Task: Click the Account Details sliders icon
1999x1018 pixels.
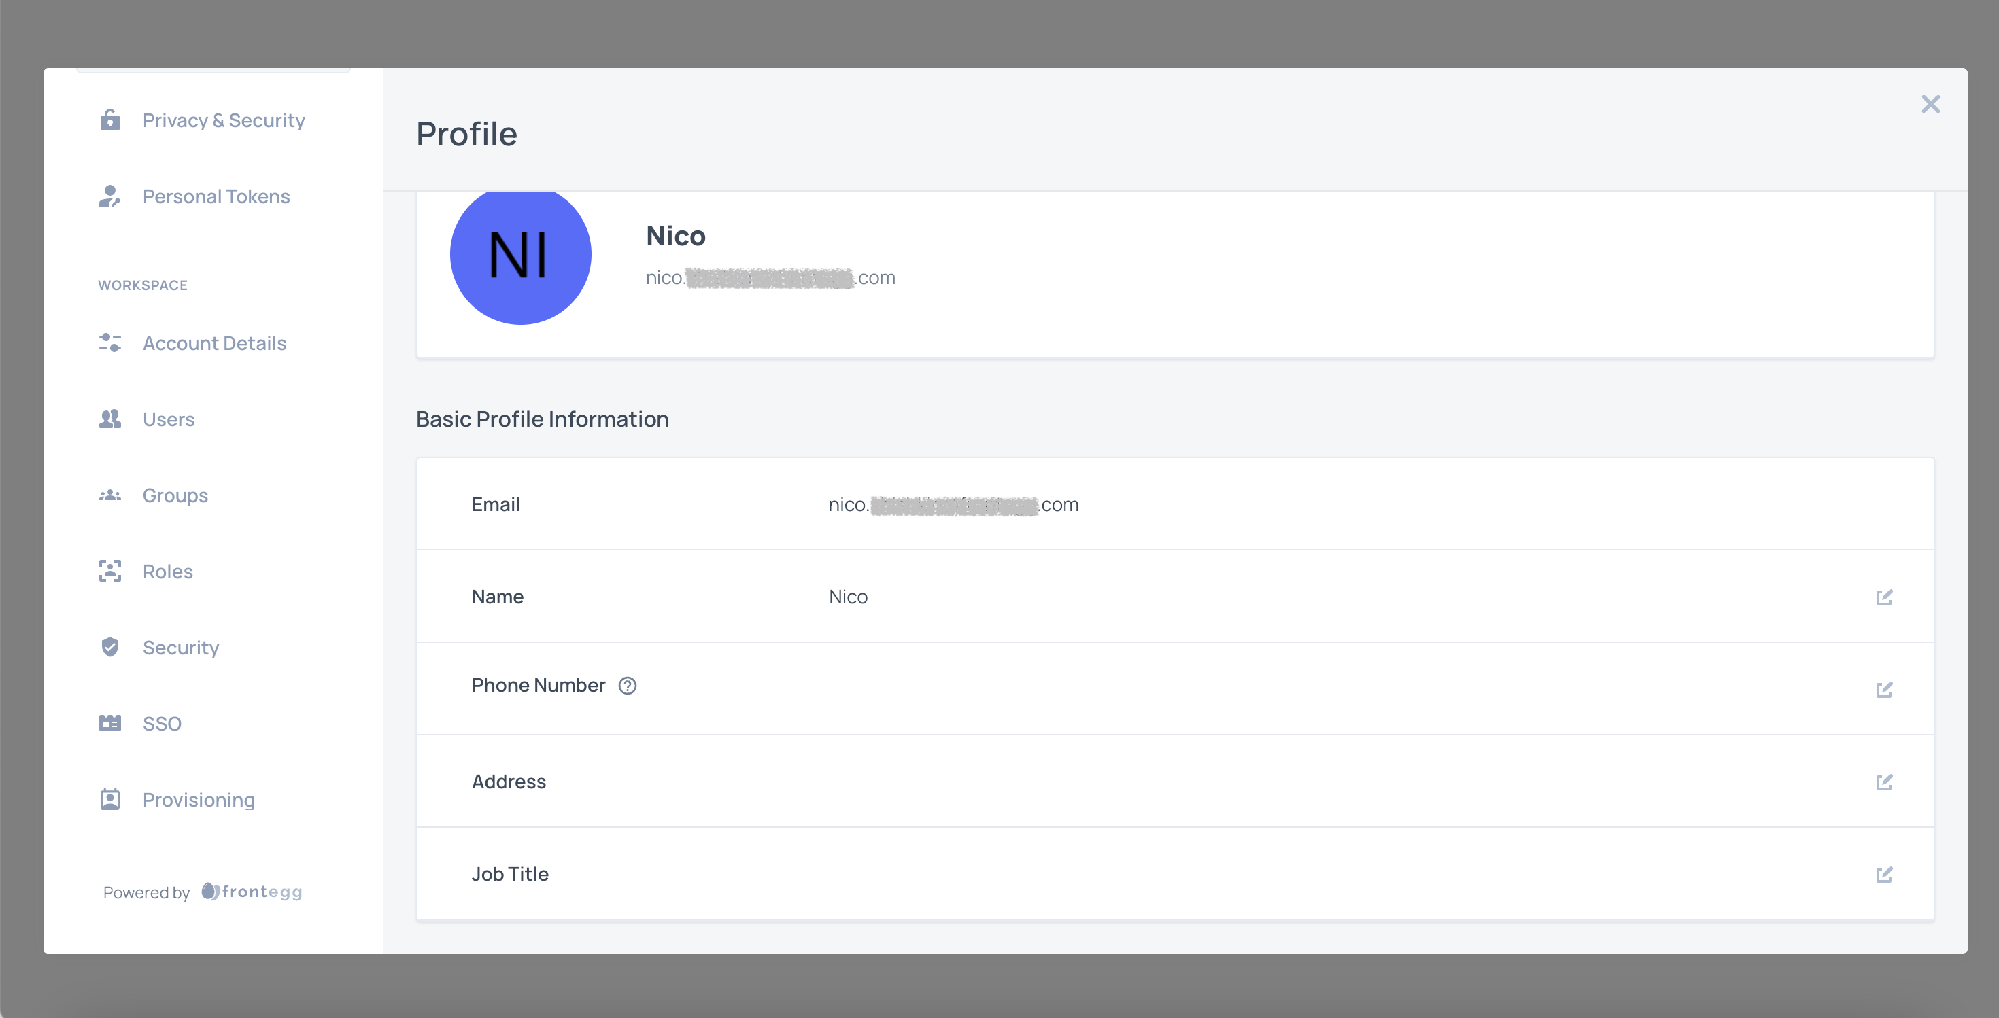Action: (109, 343)
